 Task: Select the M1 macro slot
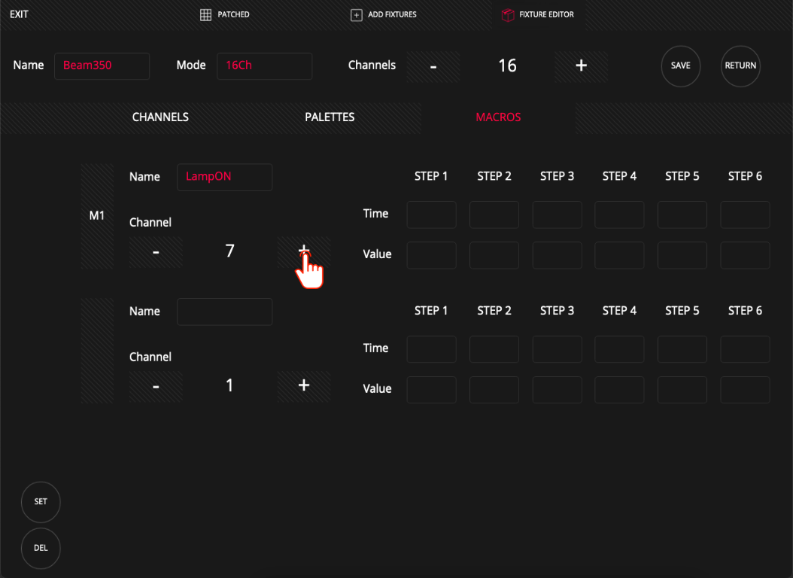click(97, 216)
